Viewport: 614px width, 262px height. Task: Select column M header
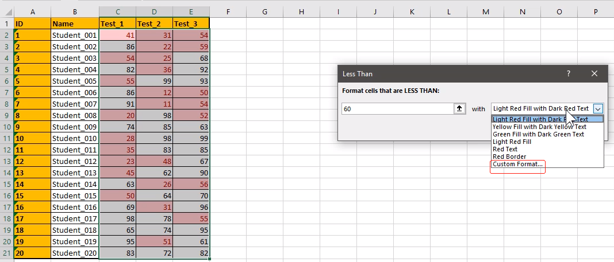click(486, 12)
